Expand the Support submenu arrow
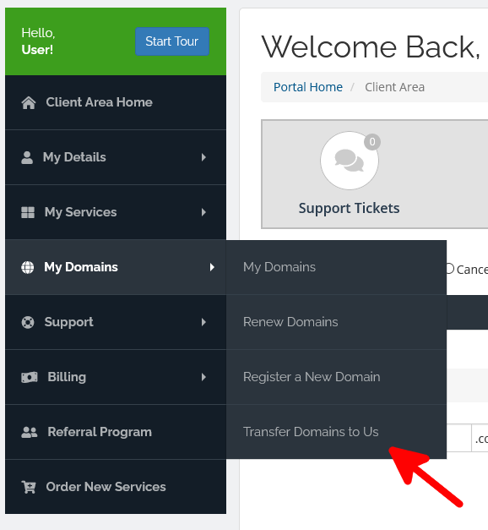Viewport: 488px width, 530px height. [x=203, y=322]
